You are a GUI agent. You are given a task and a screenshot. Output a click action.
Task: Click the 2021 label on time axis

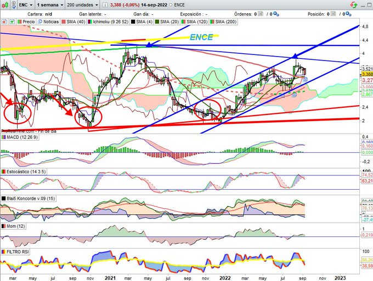pos(110,278)
